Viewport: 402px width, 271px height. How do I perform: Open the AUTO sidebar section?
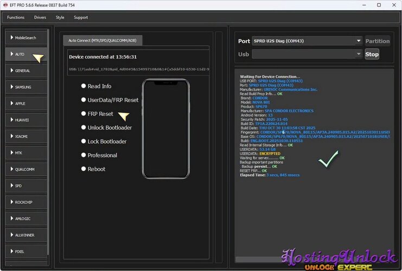(x=26, y=54)
